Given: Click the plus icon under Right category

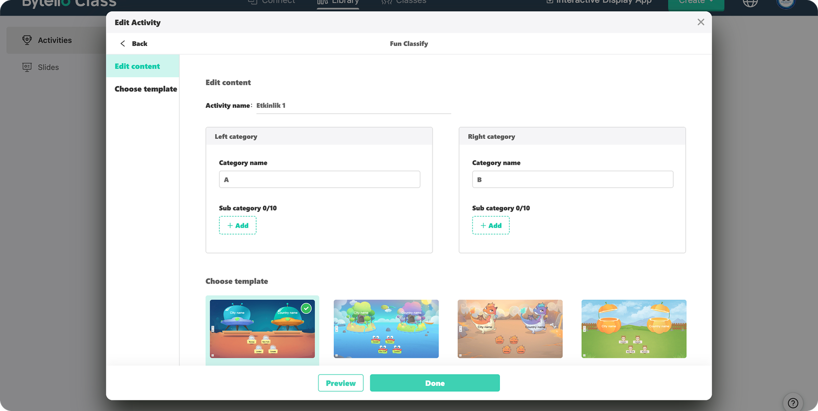Looking at the screenshot, I should click(483, 226).
